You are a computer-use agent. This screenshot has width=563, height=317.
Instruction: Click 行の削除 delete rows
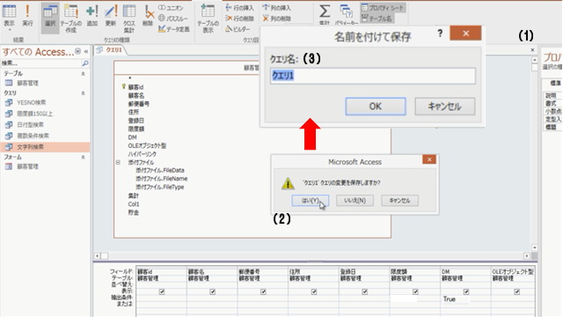click(x=239, y=18)
